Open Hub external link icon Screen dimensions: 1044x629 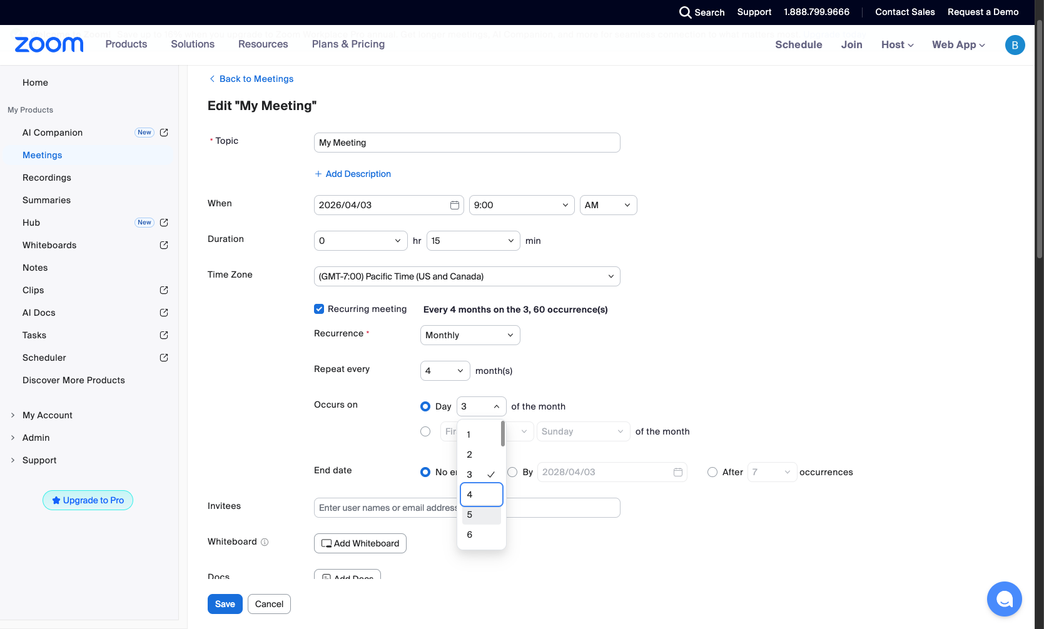coord(164,223)
